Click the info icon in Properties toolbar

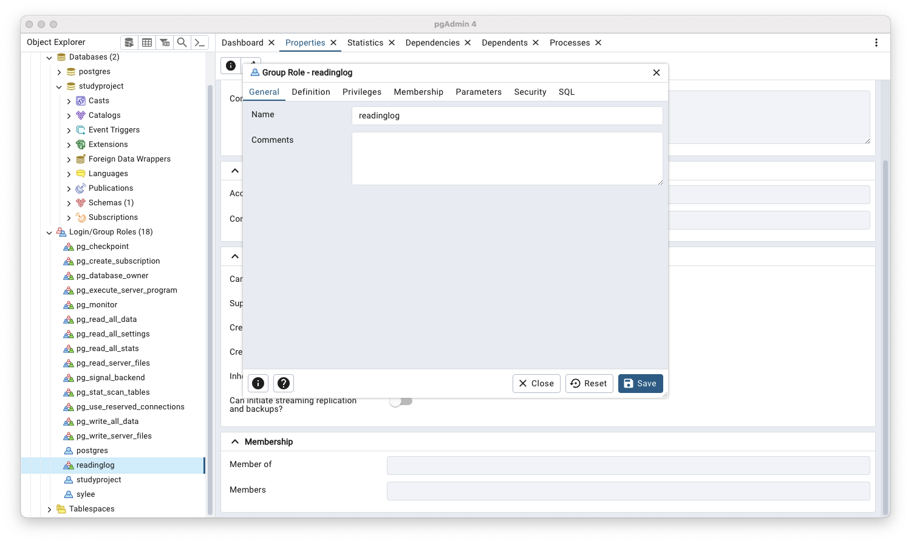point(231,66)
